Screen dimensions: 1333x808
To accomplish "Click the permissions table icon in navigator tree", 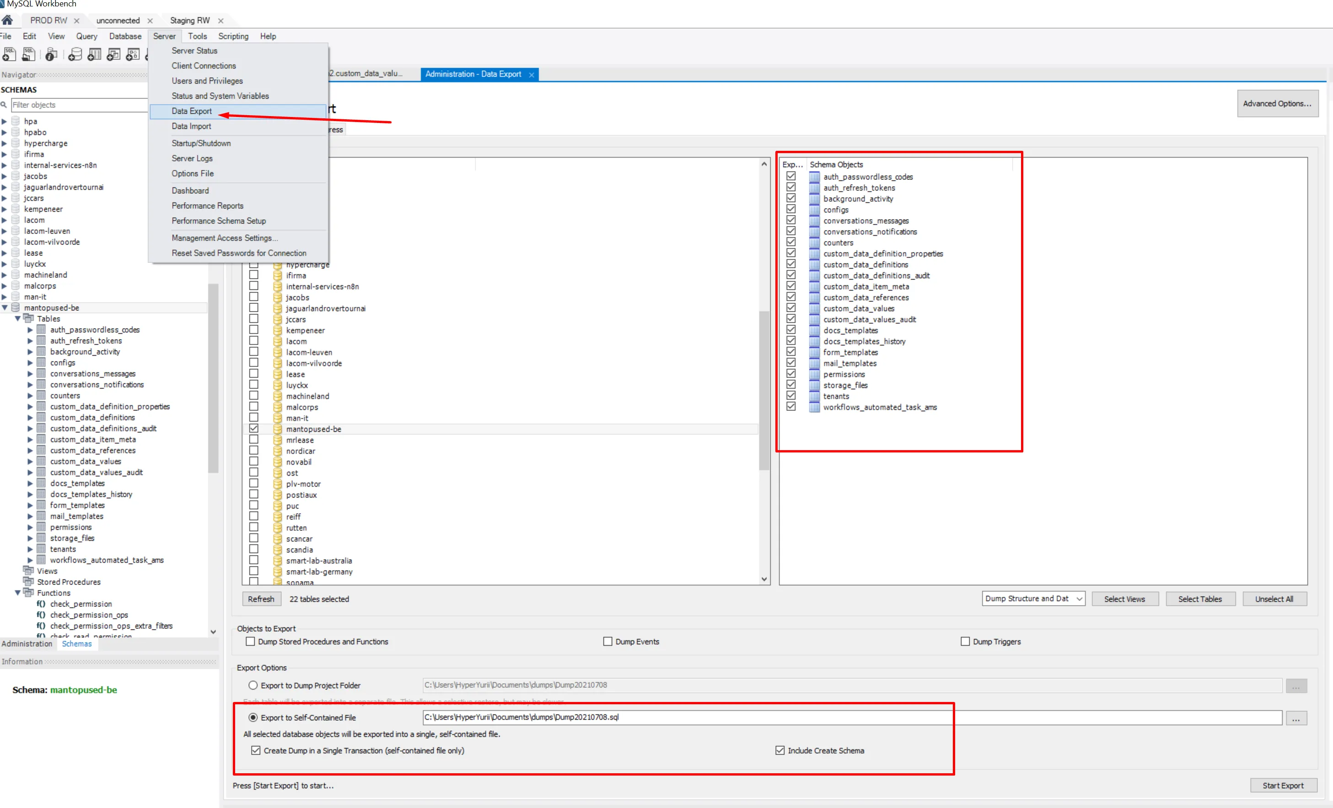I will (41, 527).
